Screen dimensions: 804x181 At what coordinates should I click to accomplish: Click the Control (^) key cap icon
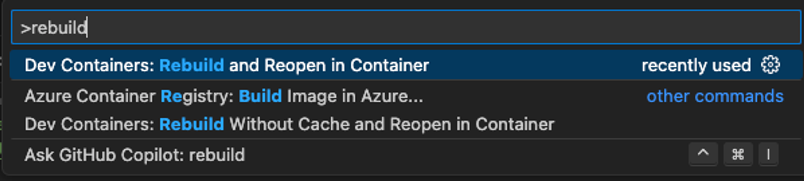(703, 154)
